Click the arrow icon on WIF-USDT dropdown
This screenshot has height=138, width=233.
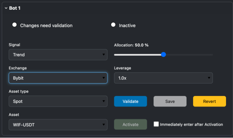(104, 125)
